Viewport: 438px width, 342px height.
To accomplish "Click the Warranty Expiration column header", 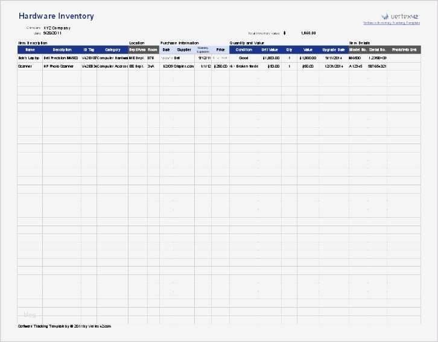I will [x=203, y=49].
